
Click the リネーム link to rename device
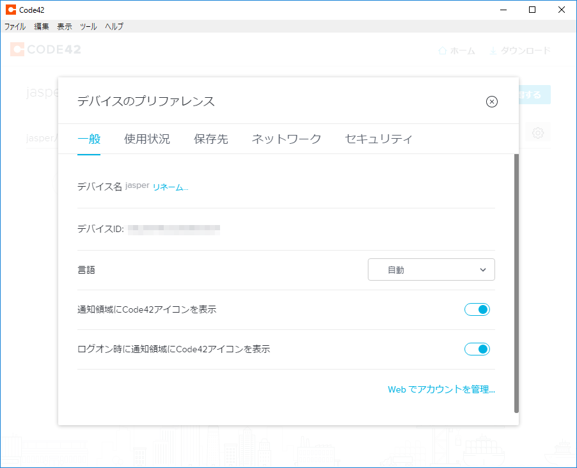tap(170, 187)
